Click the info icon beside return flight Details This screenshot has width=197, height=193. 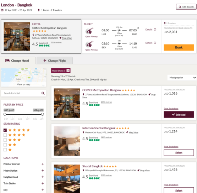click(155, 43)
